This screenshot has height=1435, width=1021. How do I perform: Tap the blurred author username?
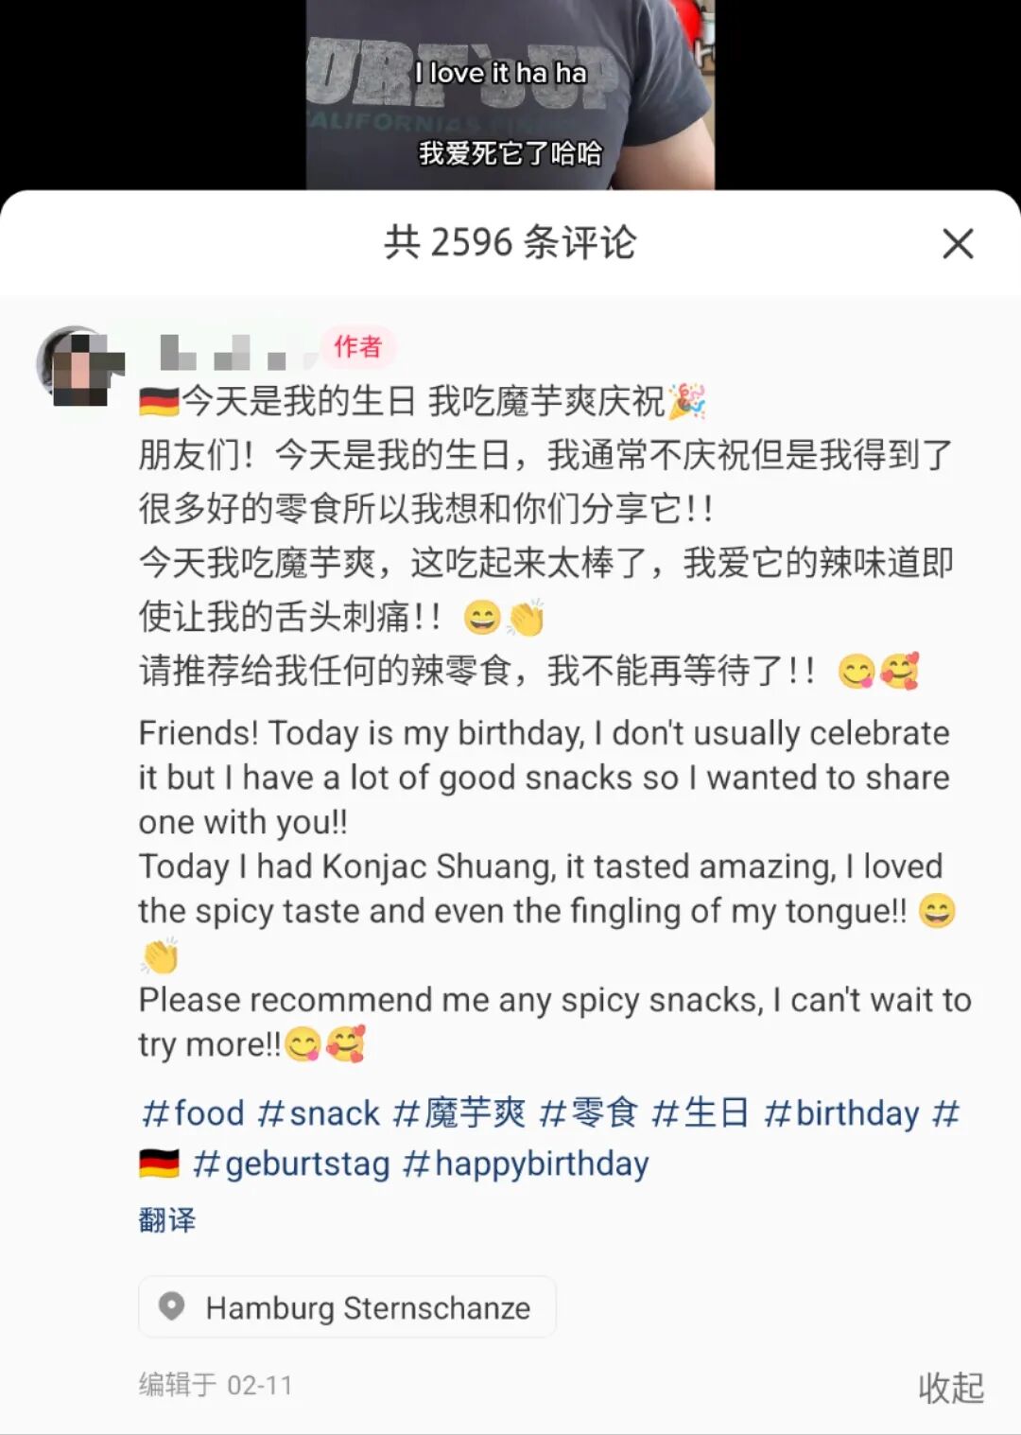236,351
